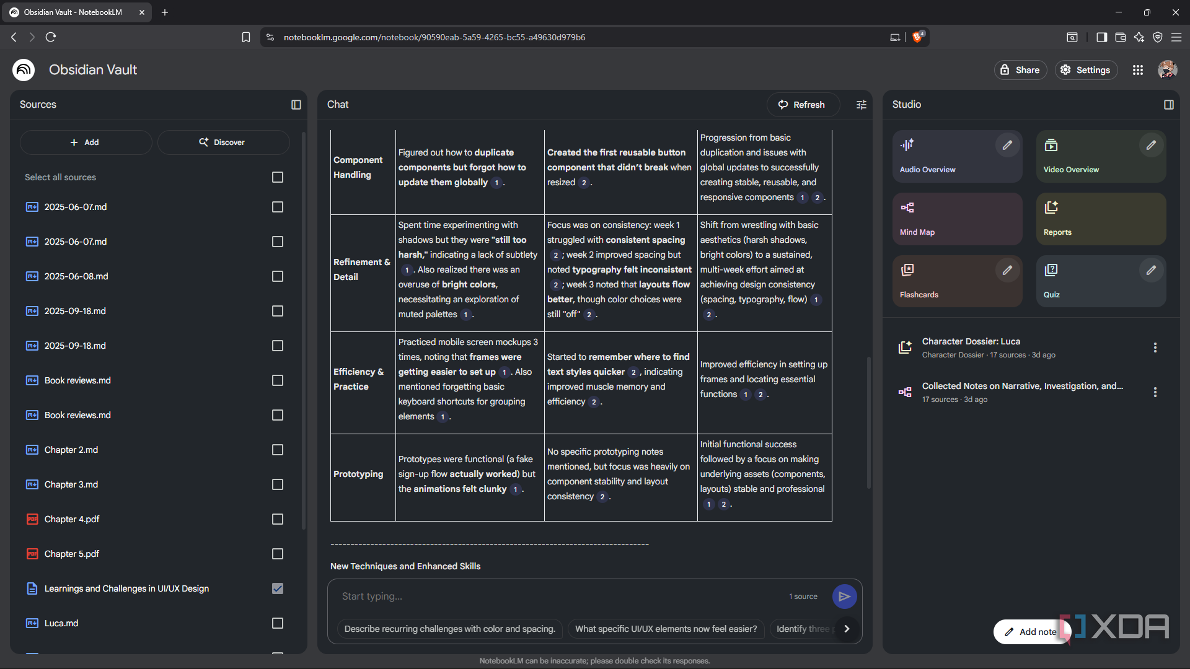Select the Obsidian Vault - NotebookLM tab
1190x669 pixels.
78,12
